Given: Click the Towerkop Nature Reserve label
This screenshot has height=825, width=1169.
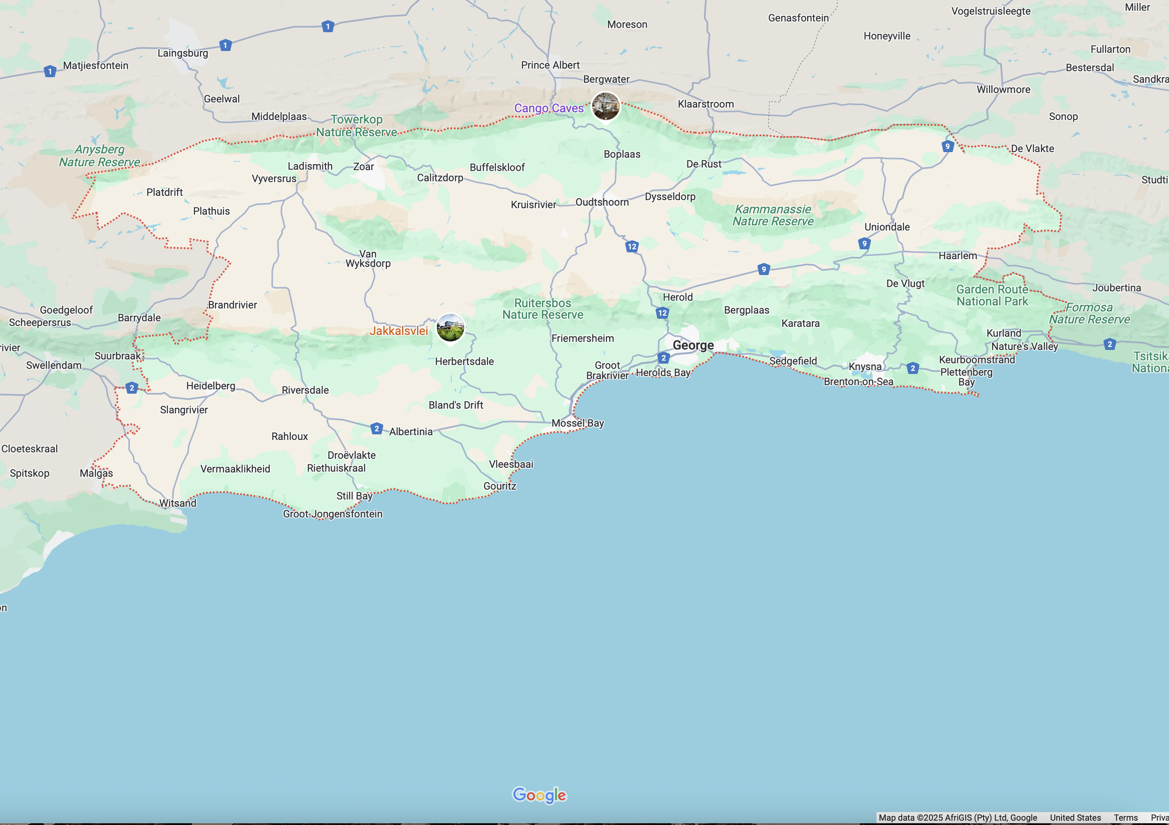Looking at the screenshot, I should (356, 126).
